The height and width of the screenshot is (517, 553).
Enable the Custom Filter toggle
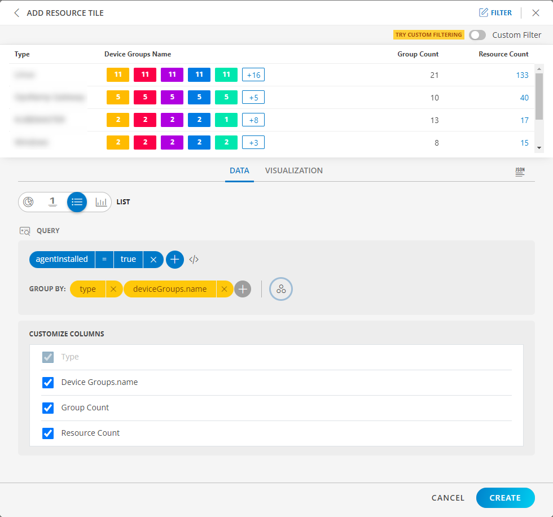click(477, 34)
